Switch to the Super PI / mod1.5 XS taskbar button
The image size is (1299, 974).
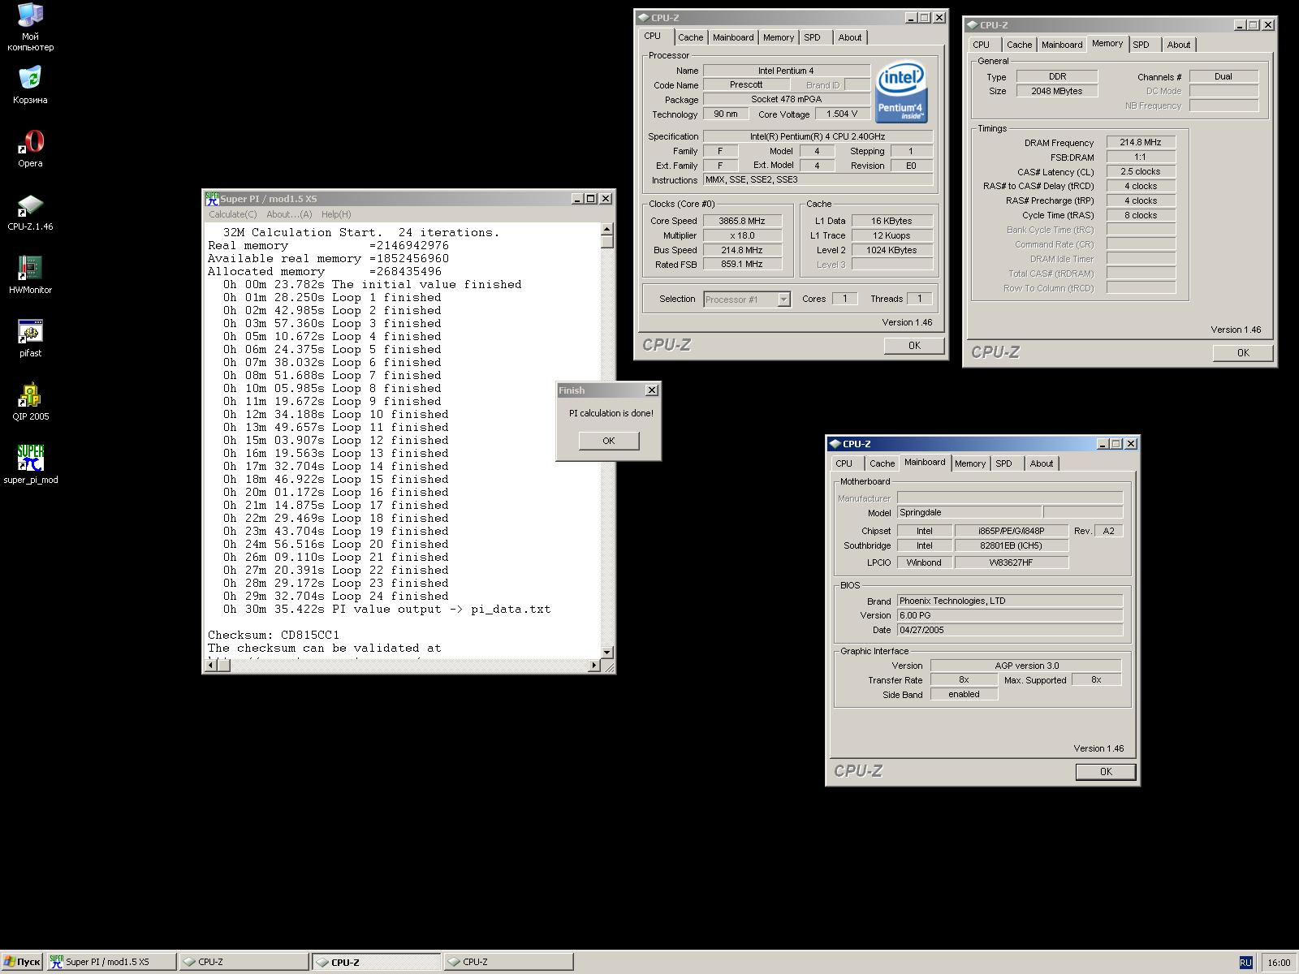coord(111,962)
